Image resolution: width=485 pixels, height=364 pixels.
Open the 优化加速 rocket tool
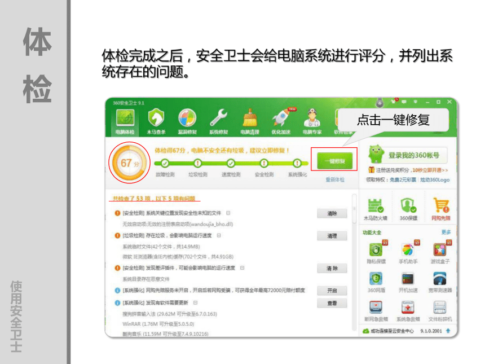pyautogui.click(x=281, y=122)
